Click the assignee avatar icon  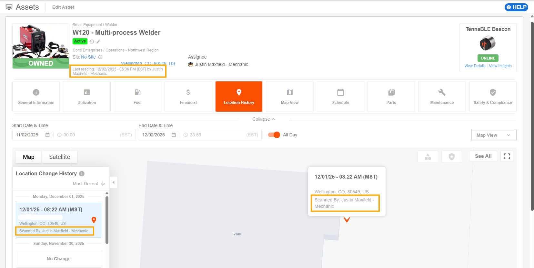[x=191, y=64]
